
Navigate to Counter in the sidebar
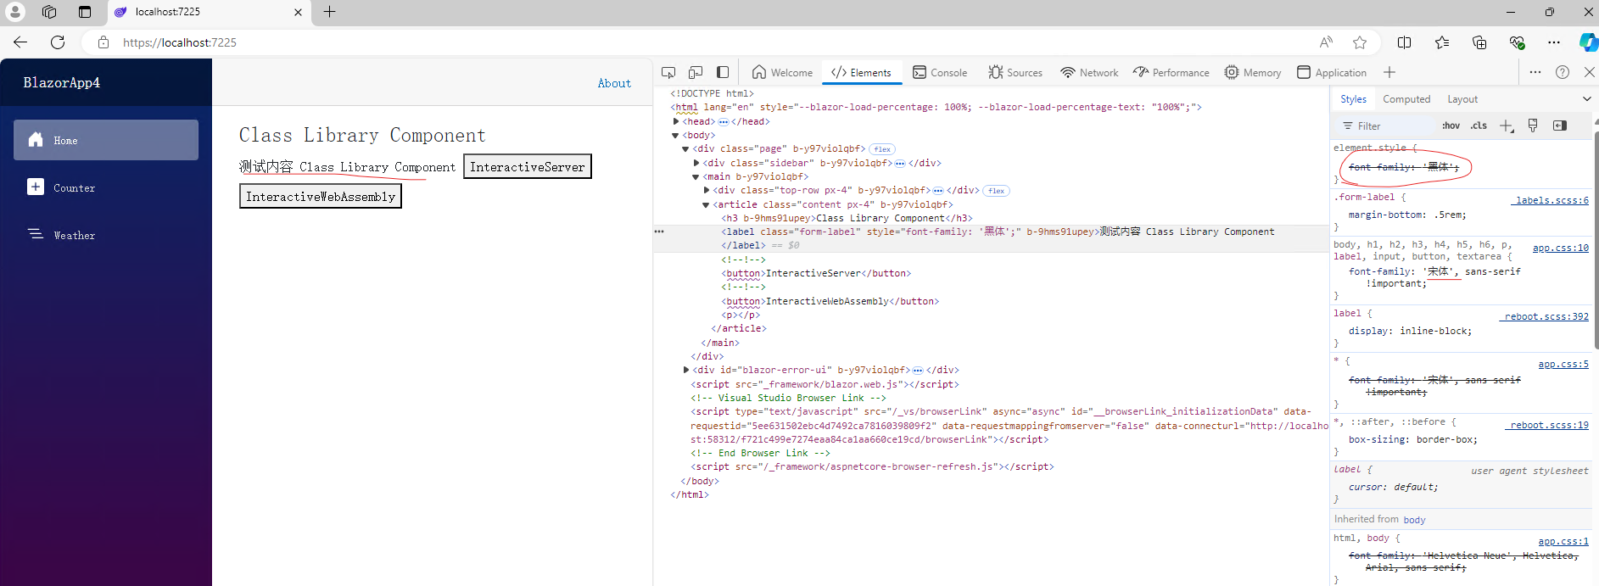(x=74, y=188)
